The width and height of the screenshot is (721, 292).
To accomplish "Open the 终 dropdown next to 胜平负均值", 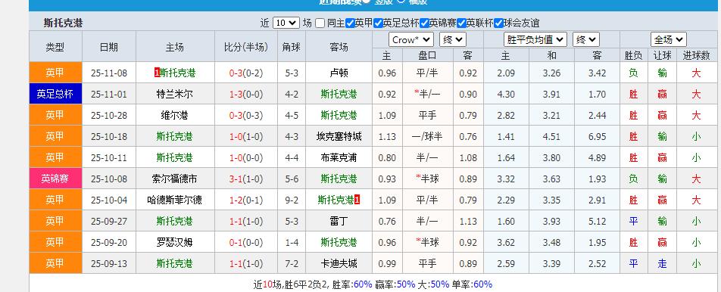I will click(586, 40).
